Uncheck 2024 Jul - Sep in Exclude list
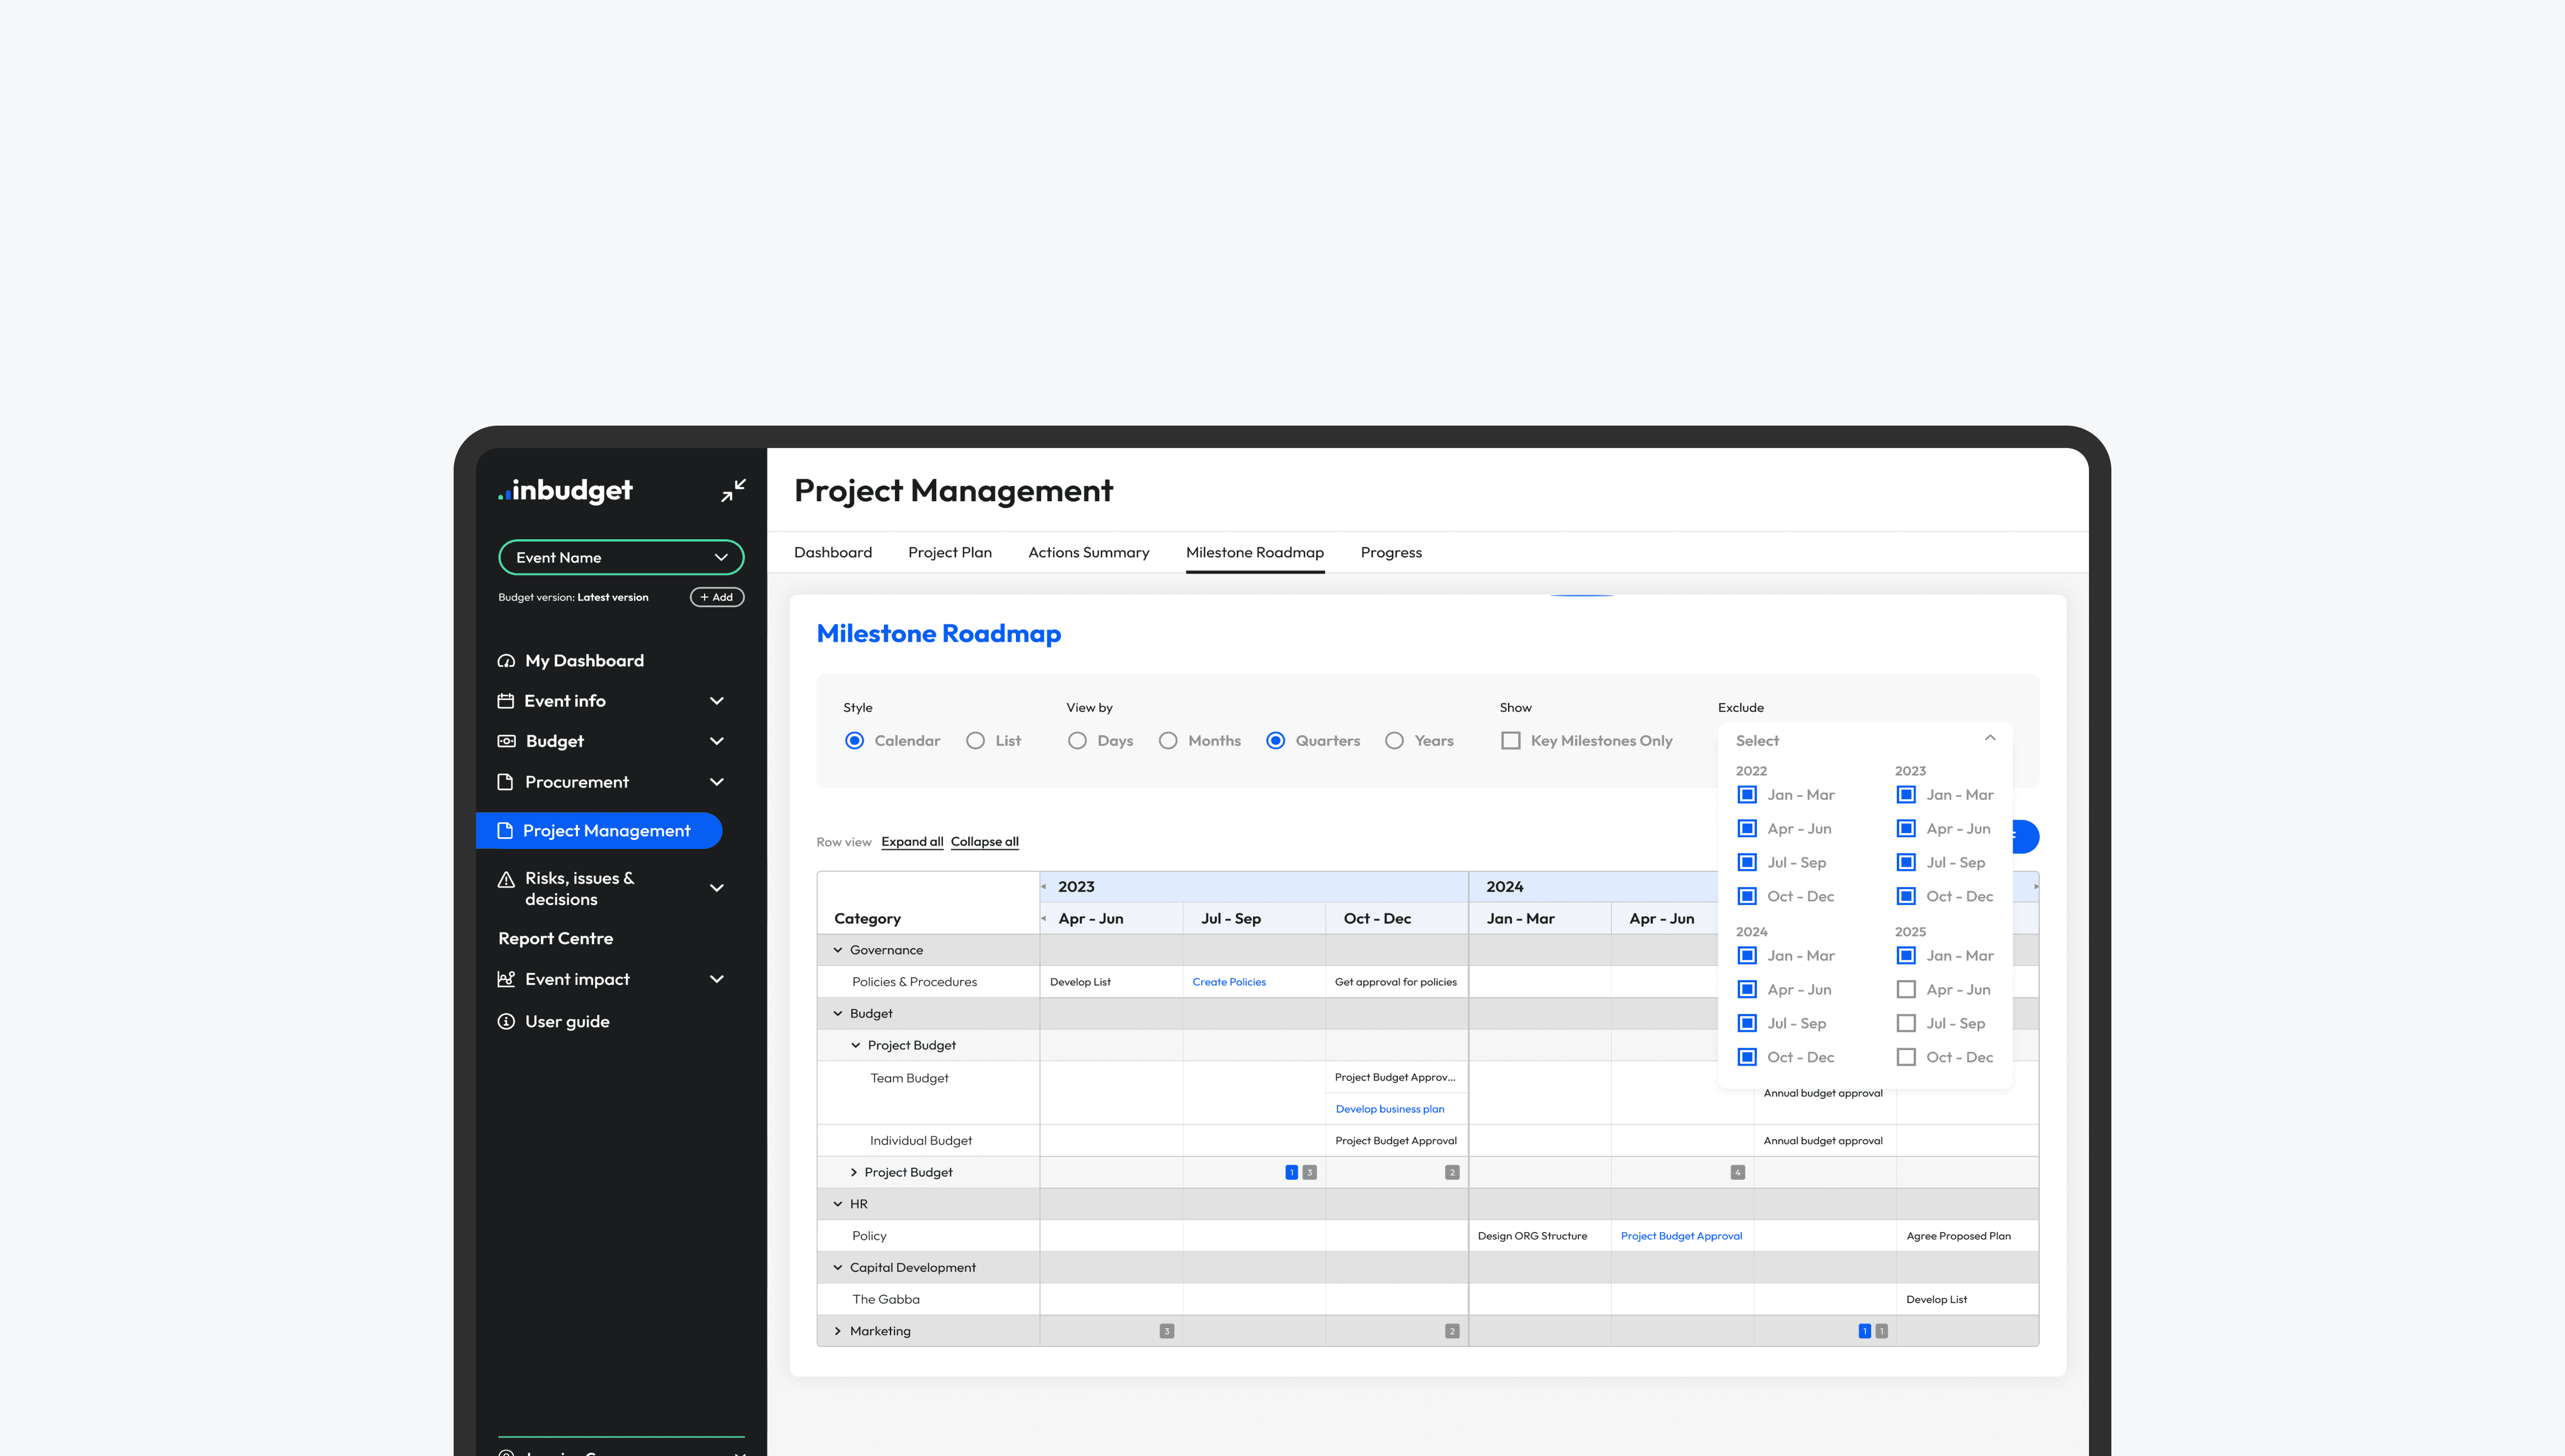Image resolution: width=2565 pixels, height=1456 pixels. pos(1747,1024)
